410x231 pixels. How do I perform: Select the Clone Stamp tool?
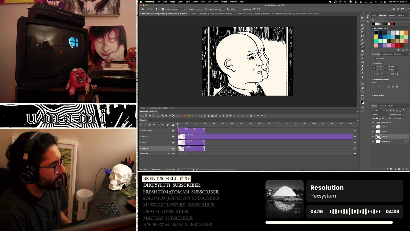click(362, 51)
